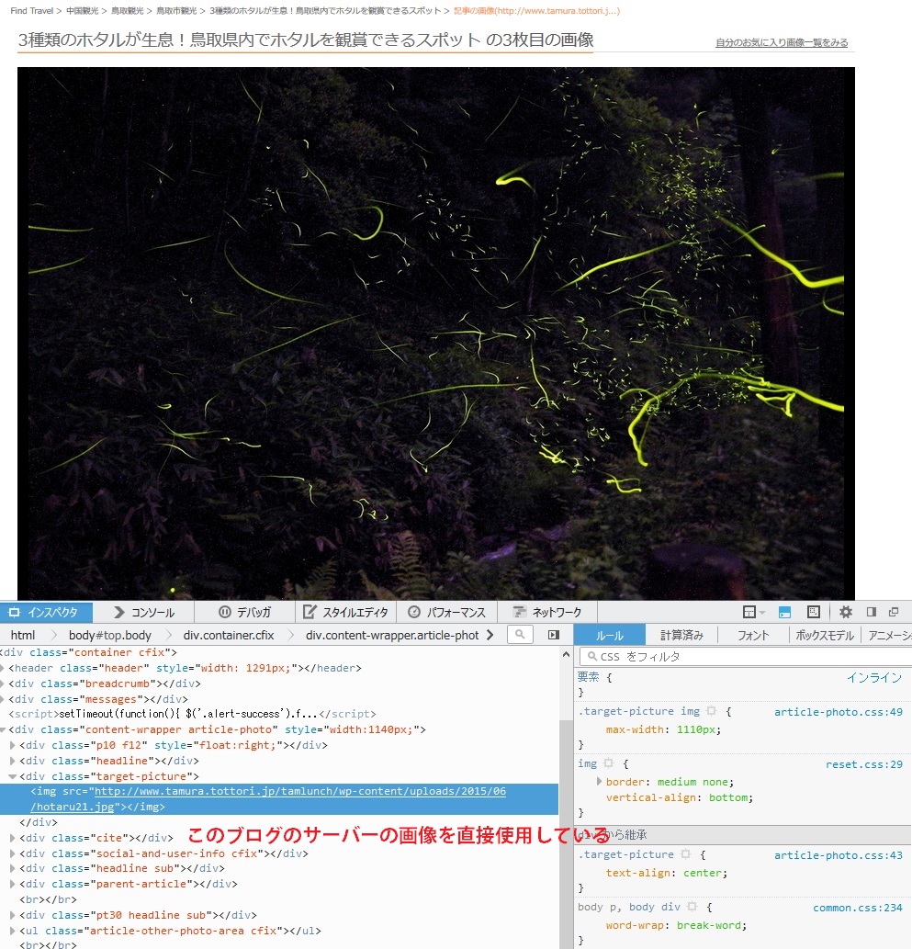The width and height of the screenshot is (912, 949).
Task: Select the script setTimeout line
Action: (x=193, y=714)
